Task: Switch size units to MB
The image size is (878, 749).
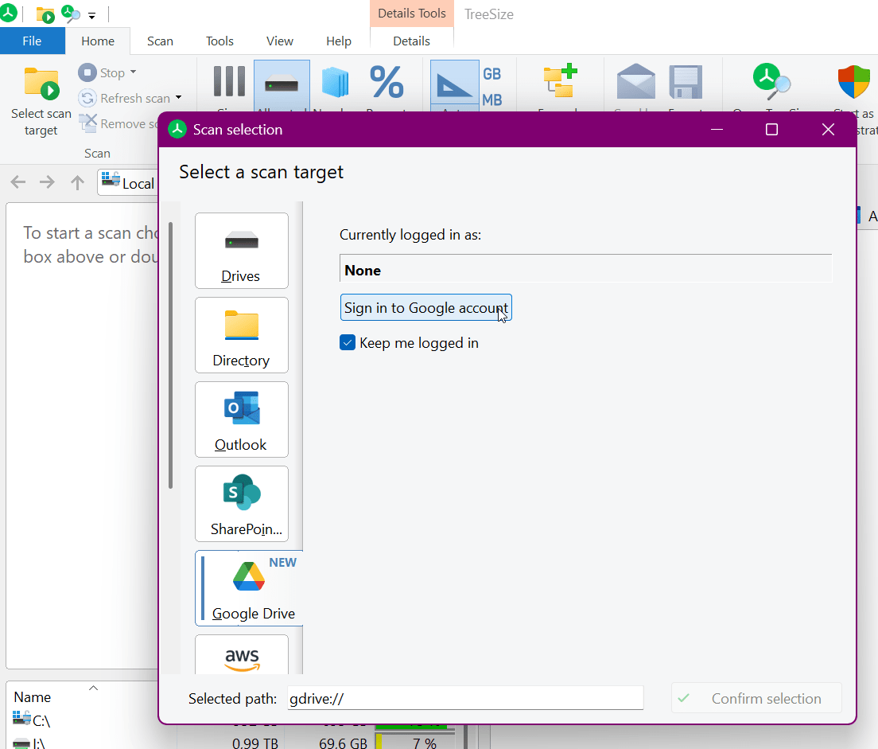Action: [492, 100]
